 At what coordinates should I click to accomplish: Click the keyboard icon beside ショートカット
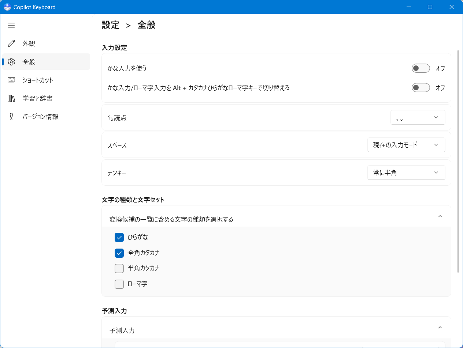pos(11,80)
